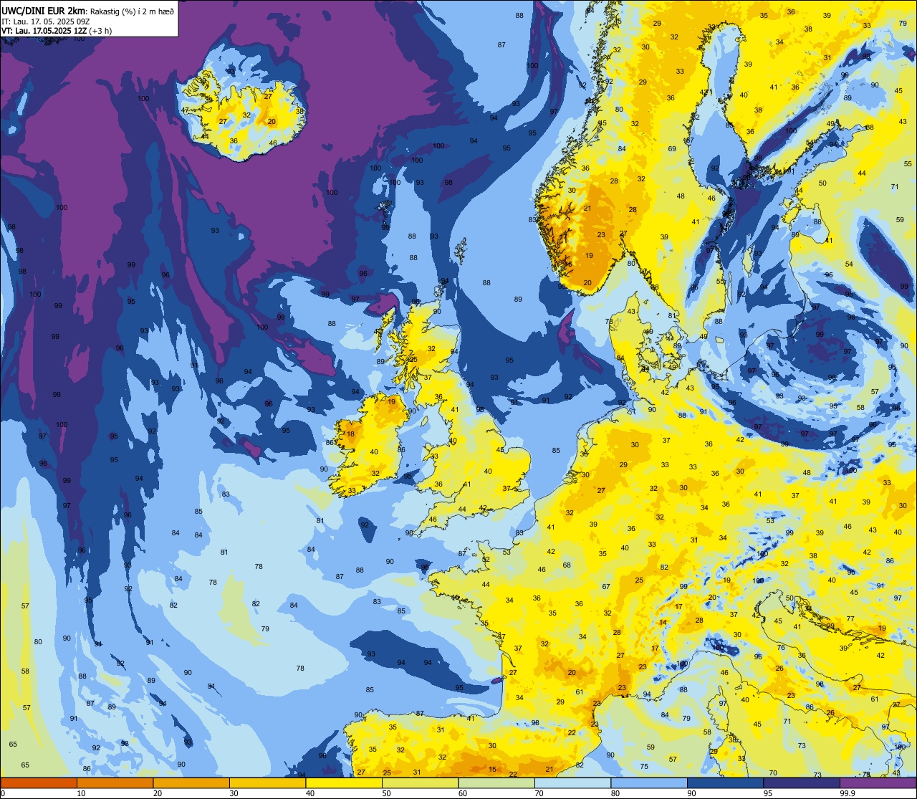Click the legend tick label 20

pyautogui.click(x=158, y=793)
